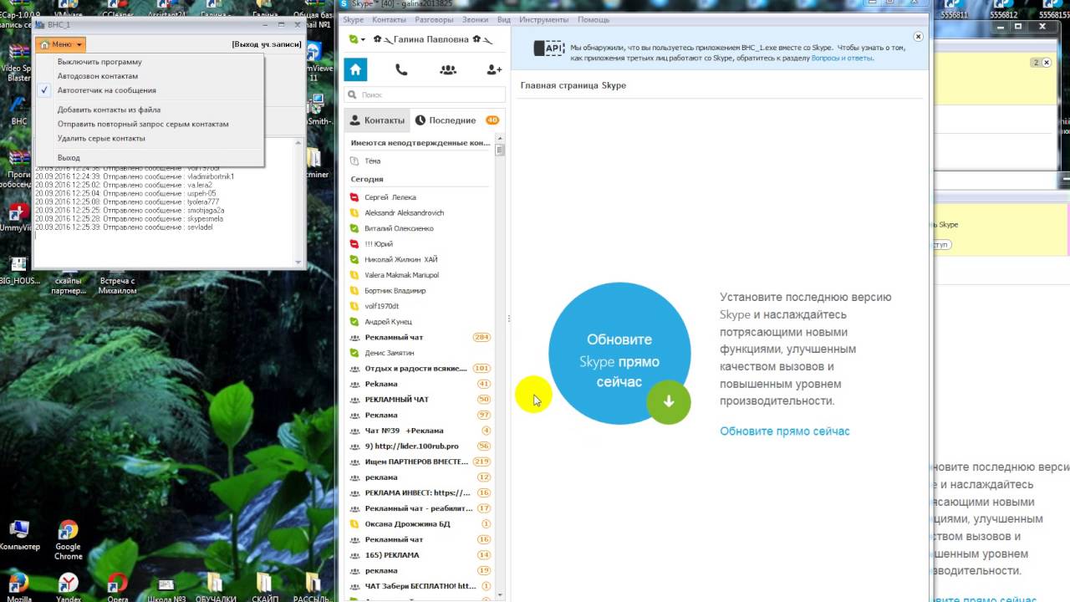Select Выключить программу menu entry
This screenshot has width=1070, height=602.
tap(99, 62)
